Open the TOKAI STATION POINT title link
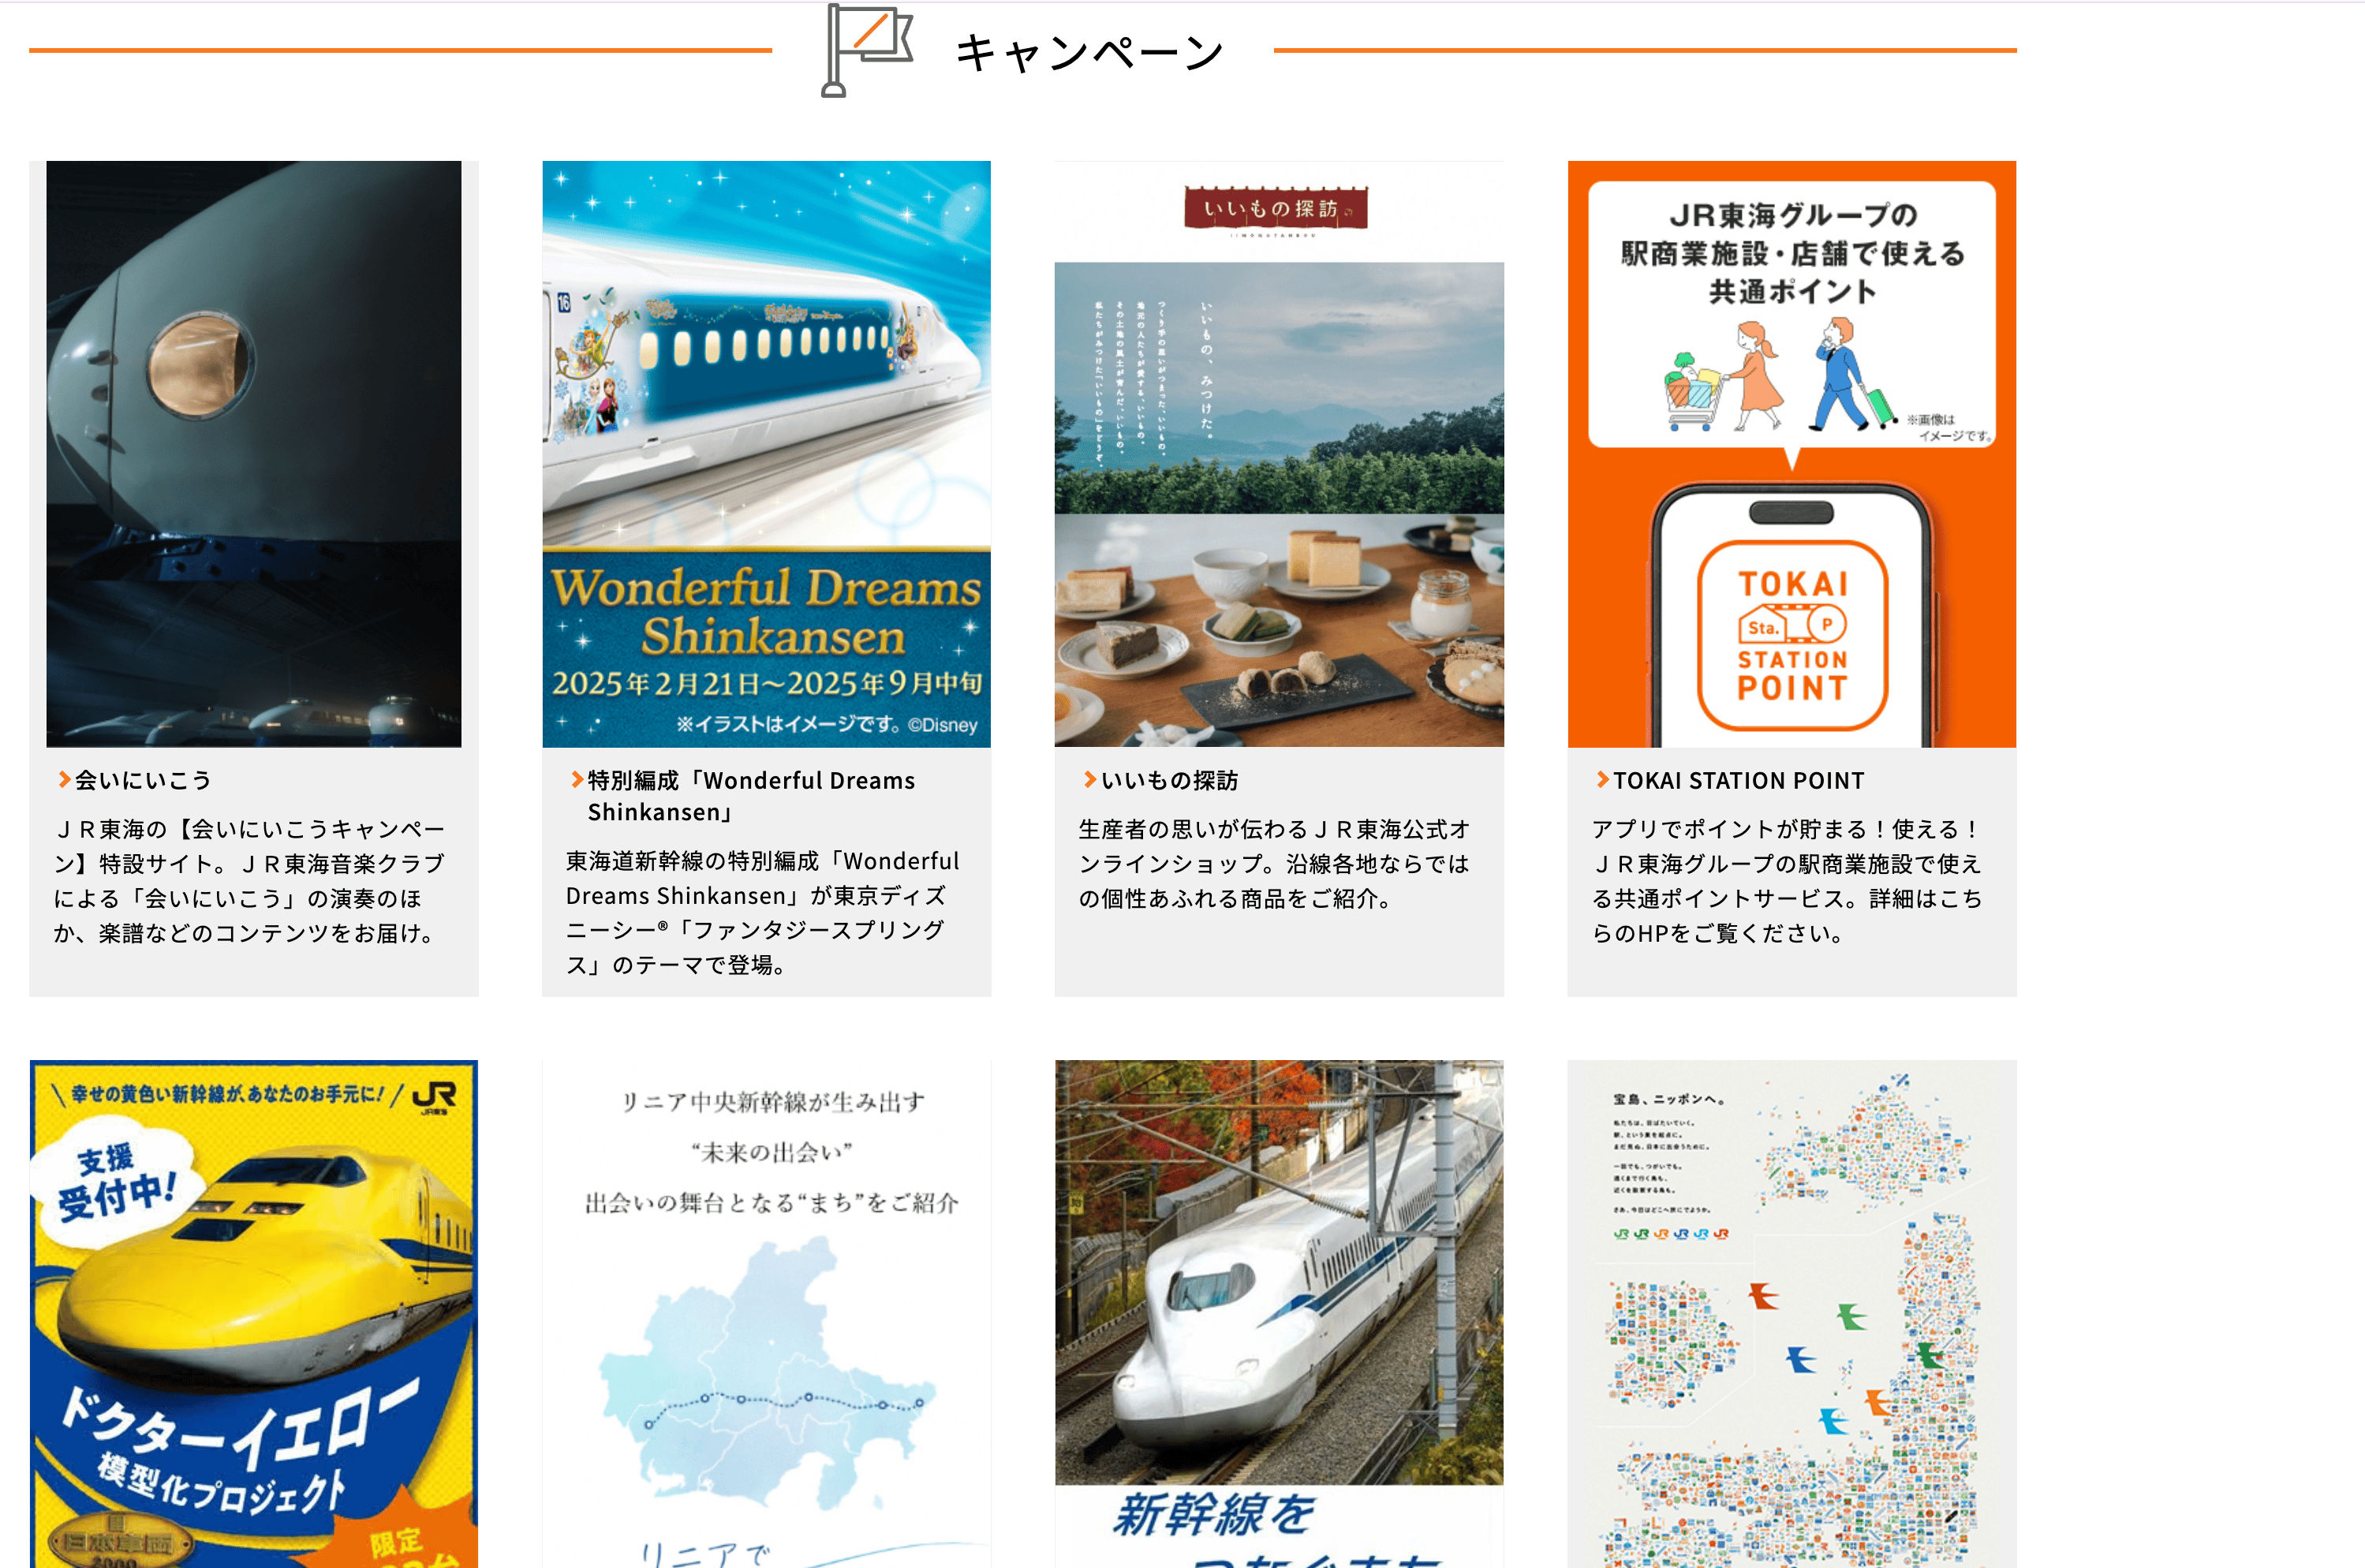The image size is (2365, 1568). pos(1738,781)
